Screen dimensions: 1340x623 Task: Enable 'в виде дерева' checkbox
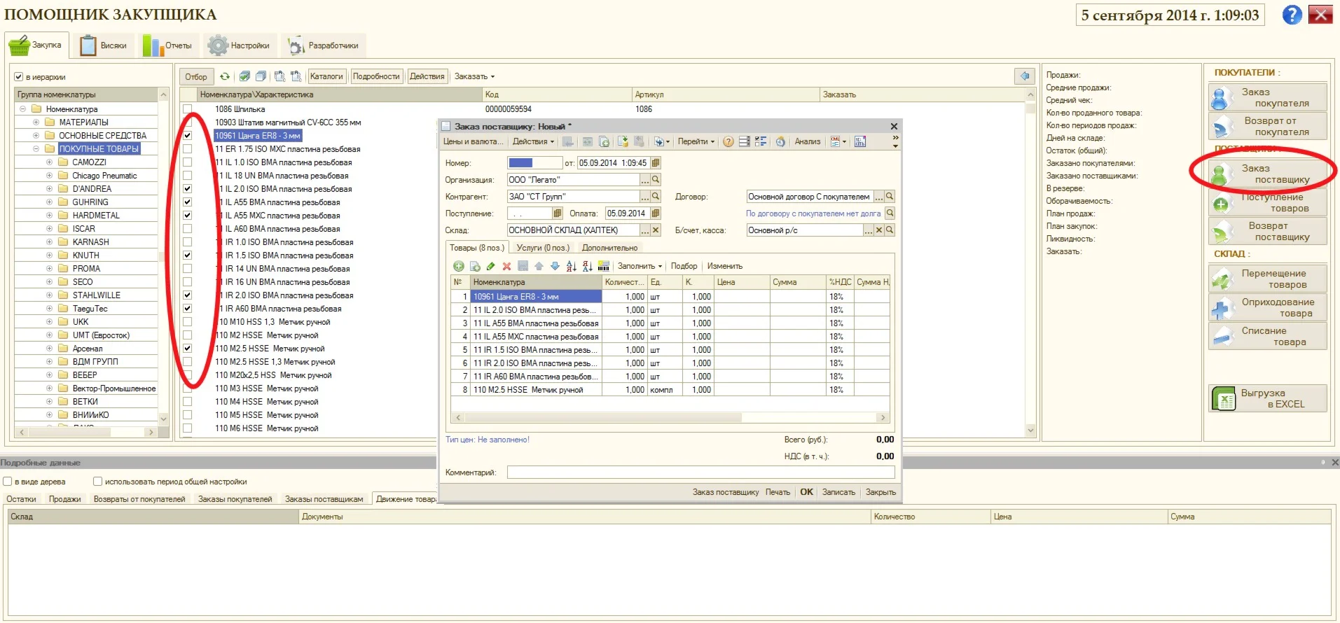click(x=8, y=482)
